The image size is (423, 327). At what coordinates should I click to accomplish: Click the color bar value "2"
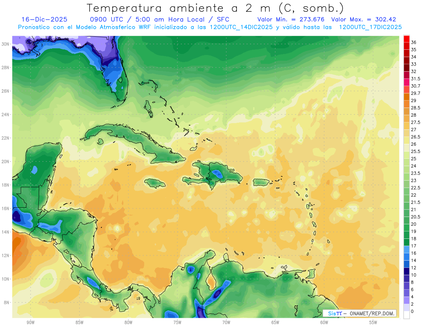pos(412,304)
